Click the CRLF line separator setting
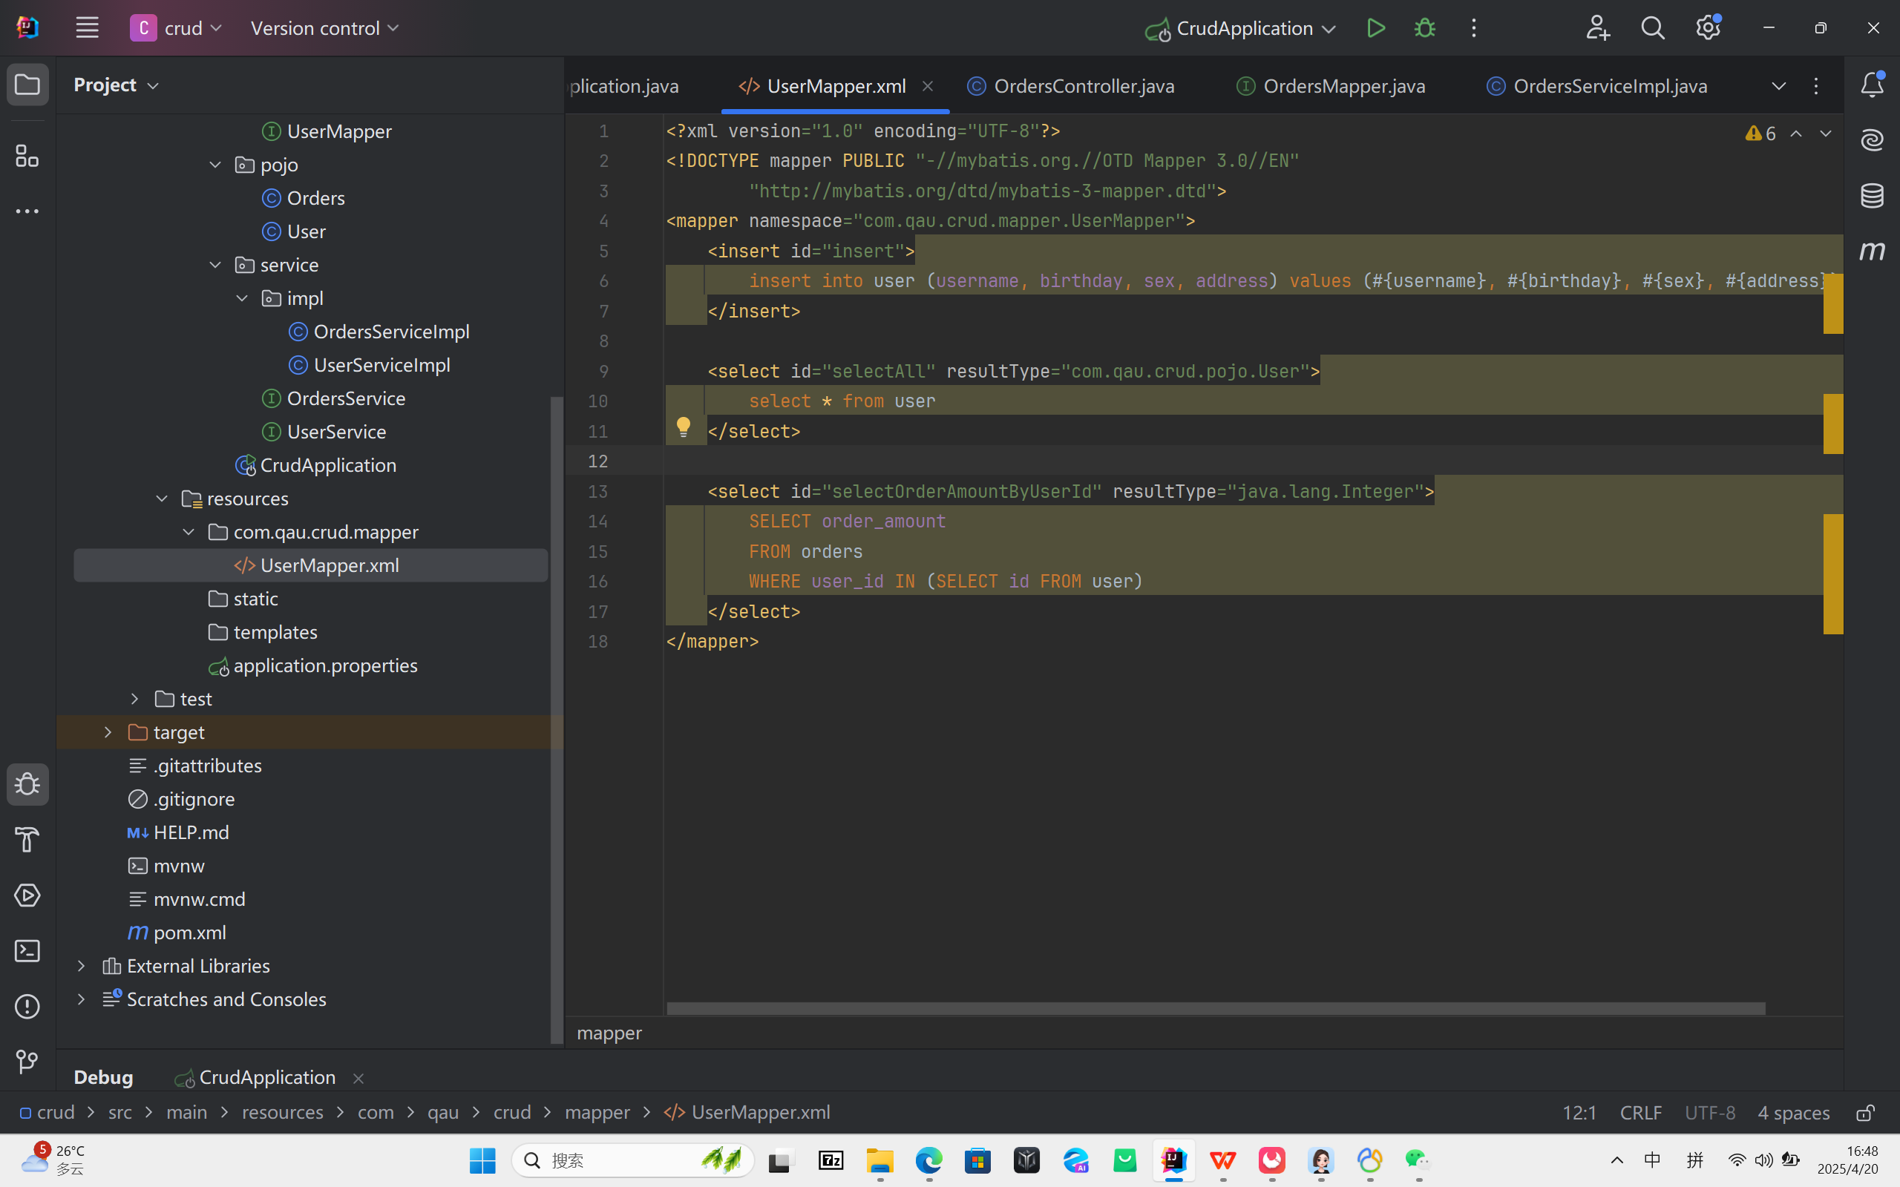 click(1640, 1112)
